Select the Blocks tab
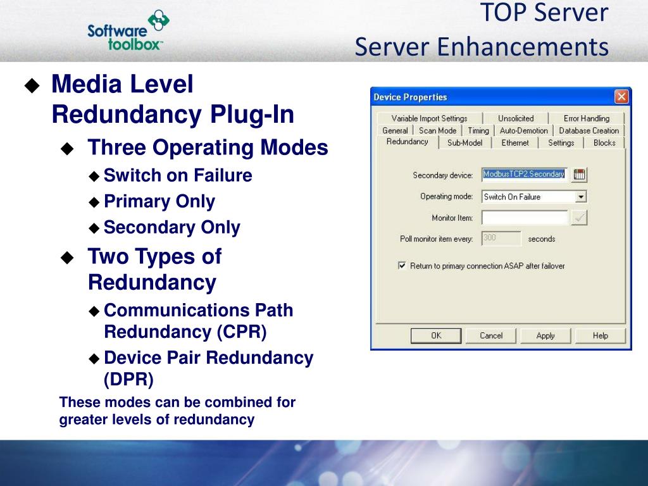The width and height of the screenshot is (648, 486). coord(604,142)
